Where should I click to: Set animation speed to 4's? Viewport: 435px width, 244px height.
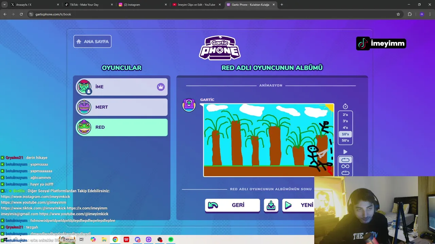(345, 127)
